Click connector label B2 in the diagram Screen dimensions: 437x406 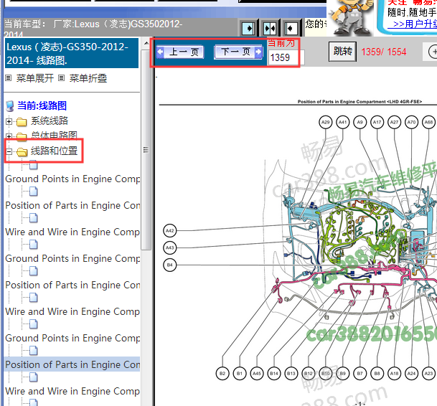pyautogui.click(x=222, y=374)
